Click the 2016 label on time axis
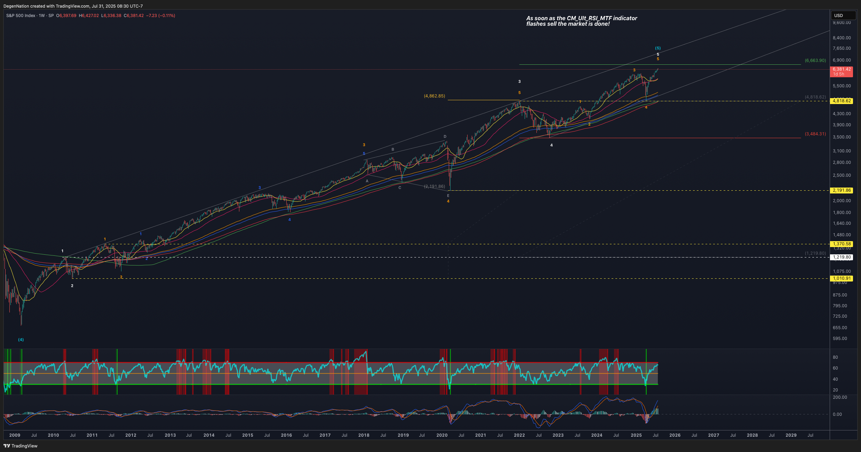Viewport: 861px width, 452px height. [286, 435]
